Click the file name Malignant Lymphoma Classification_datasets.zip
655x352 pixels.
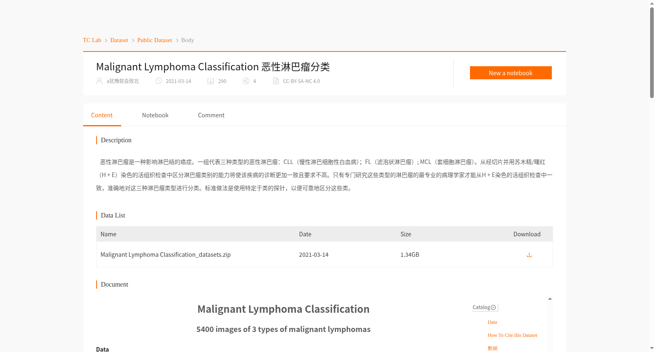click(x=165, y=255)
